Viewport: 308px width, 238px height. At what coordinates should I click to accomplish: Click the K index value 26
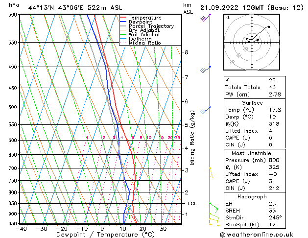(x=272, y=80)
